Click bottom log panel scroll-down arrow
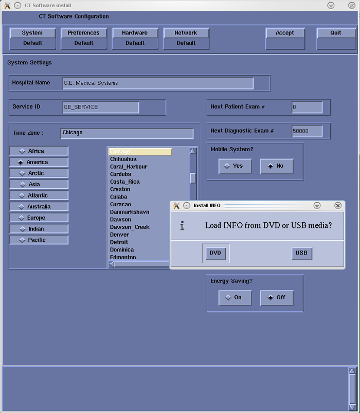Viewport: 360px width, 413px height. point(352,407)
